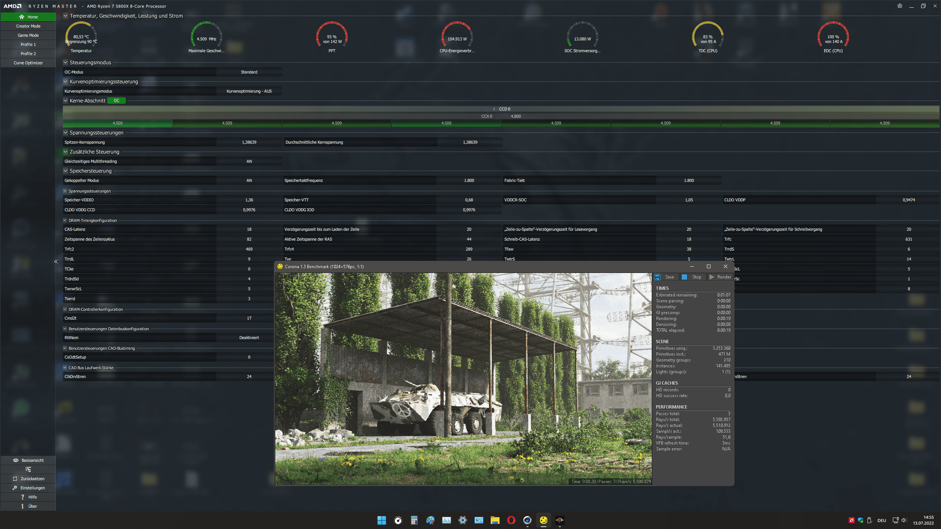Click the Game Mode icon

[x=28, y=35]
